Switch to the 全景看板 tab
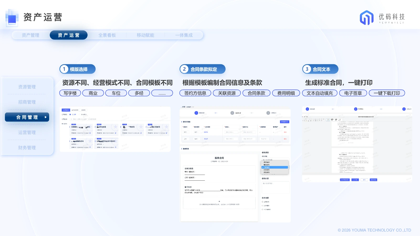 point(107,35)
